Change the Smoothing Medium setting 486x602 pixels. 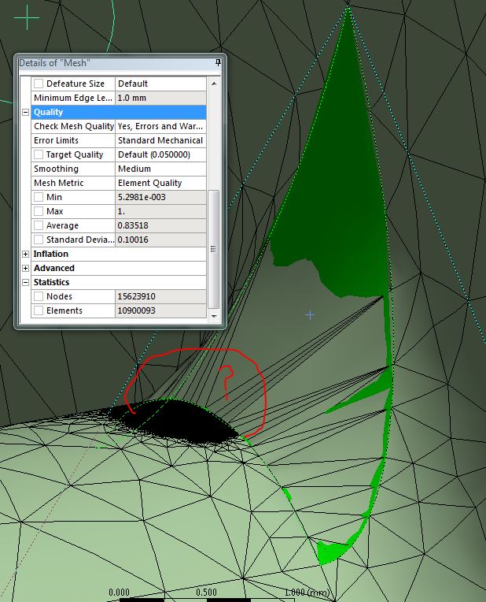coord(160,169)
